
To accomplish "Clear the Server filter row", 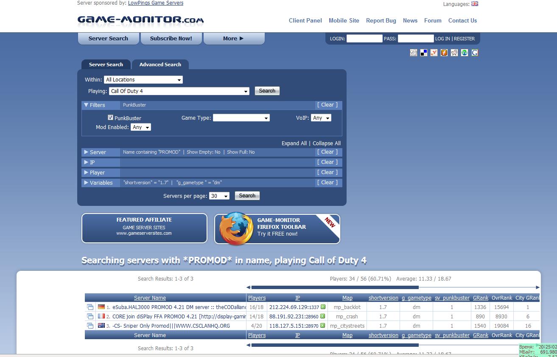I will click(327, 152).
